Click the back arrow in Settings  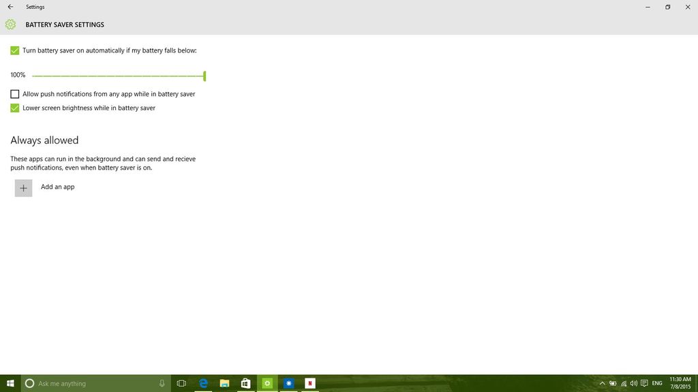pos(10,7)
